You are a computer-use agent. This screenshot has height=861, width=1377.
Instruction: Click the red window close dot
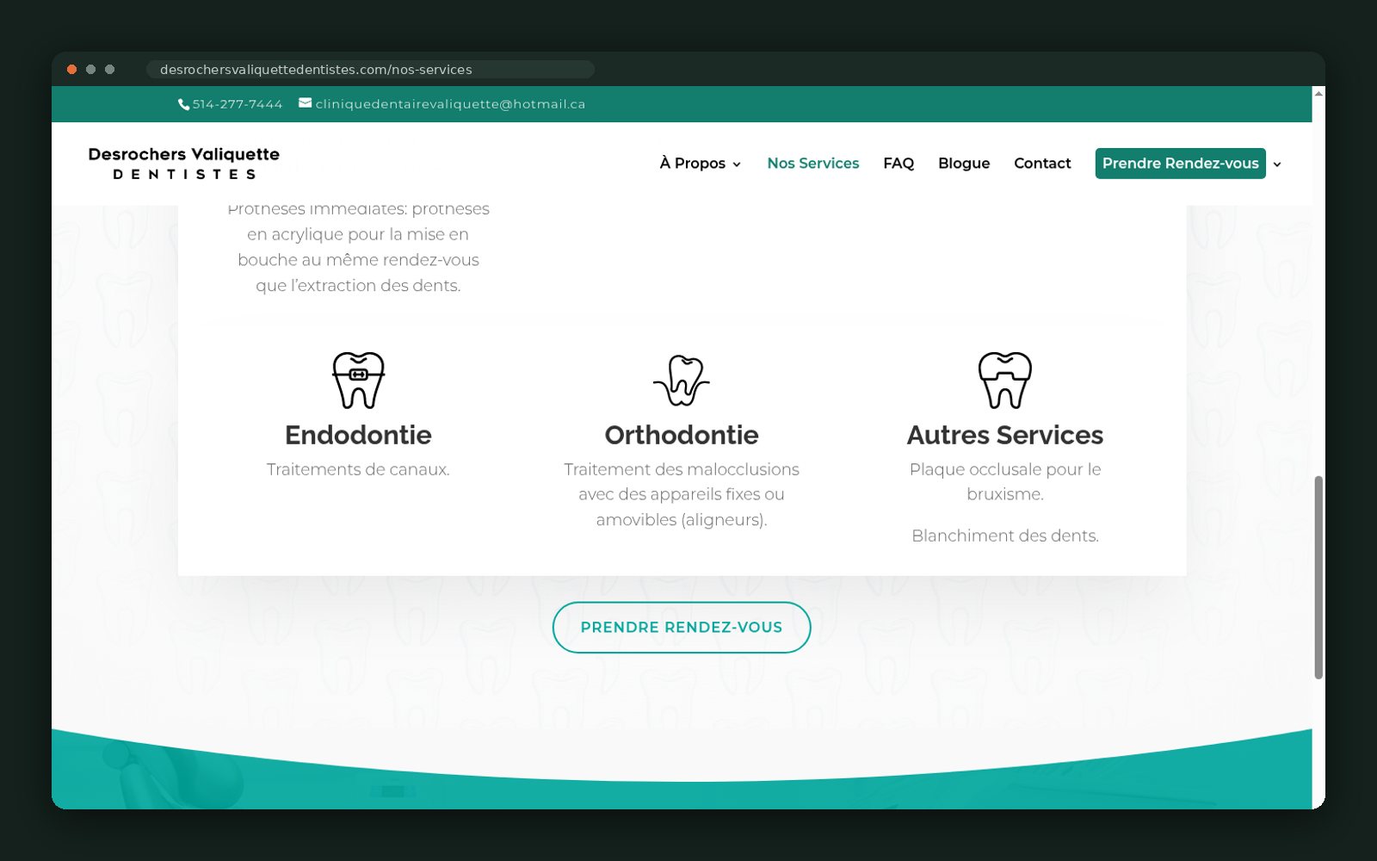click(72, 70)
